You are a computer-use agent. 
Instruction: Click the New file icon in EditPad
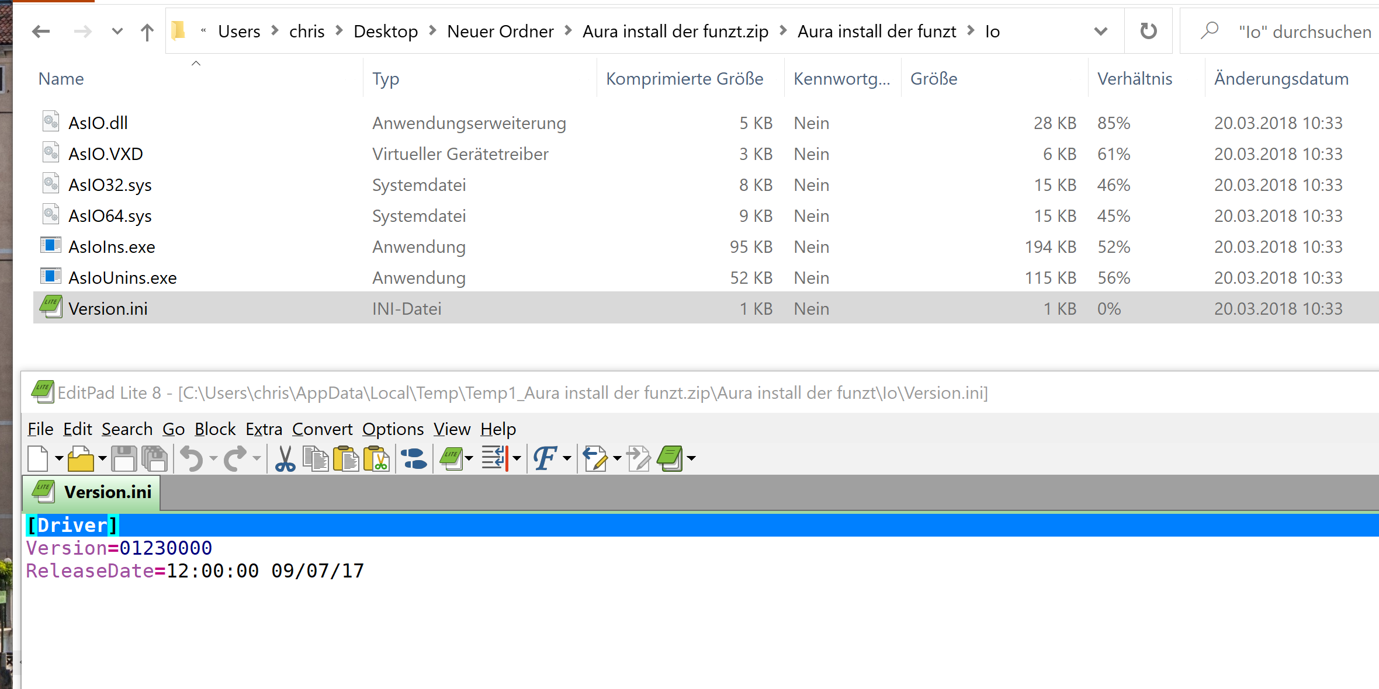coord(38,458)
